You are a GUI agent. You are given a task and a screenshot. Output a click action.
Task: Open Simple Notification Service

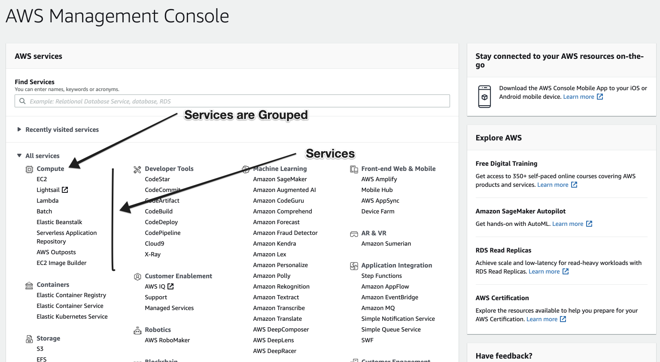(398, 319)
